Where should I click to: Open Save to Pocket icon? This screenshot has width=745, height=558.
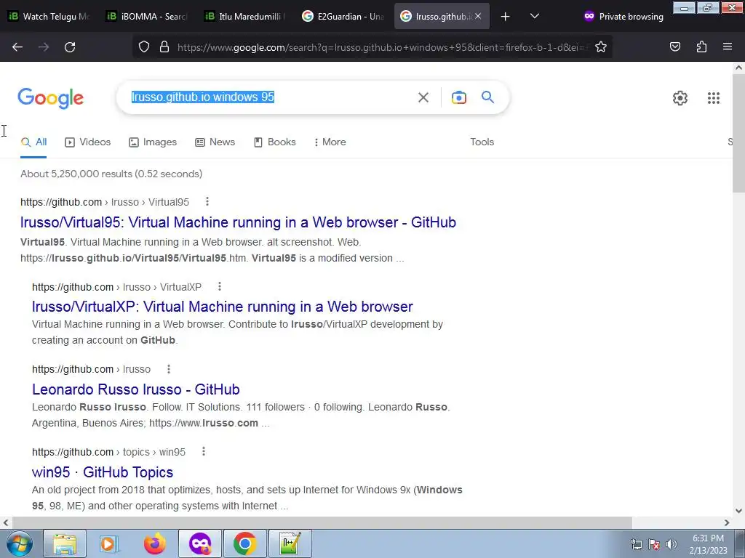pyautogui.click(x=674, y=46)
